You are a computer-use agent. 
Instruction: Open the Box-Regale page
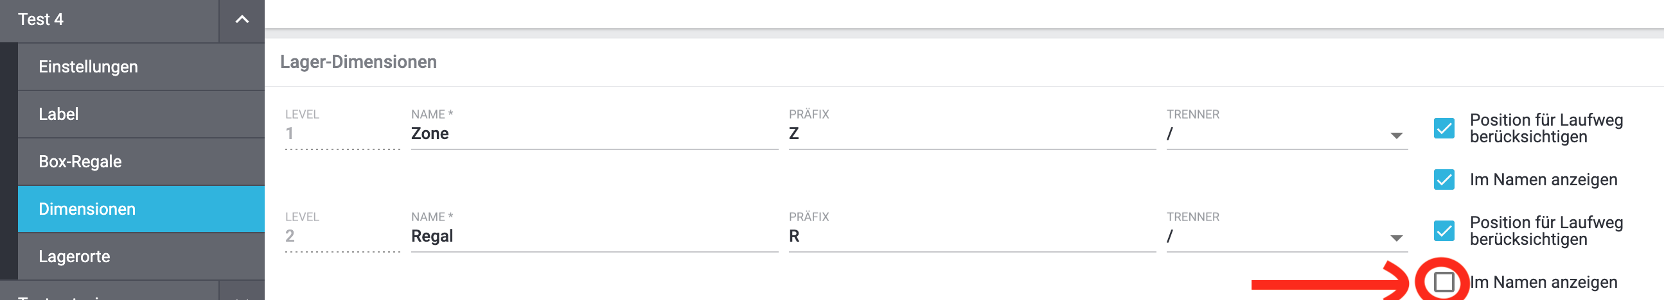[141, 162]
